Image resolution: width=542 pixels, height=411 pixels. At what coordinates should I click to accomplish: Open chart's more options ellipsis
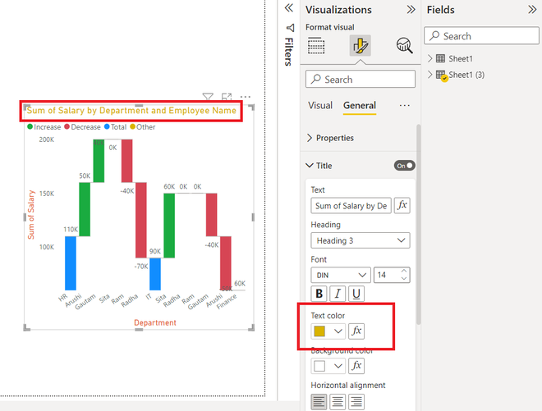point(245,97)
